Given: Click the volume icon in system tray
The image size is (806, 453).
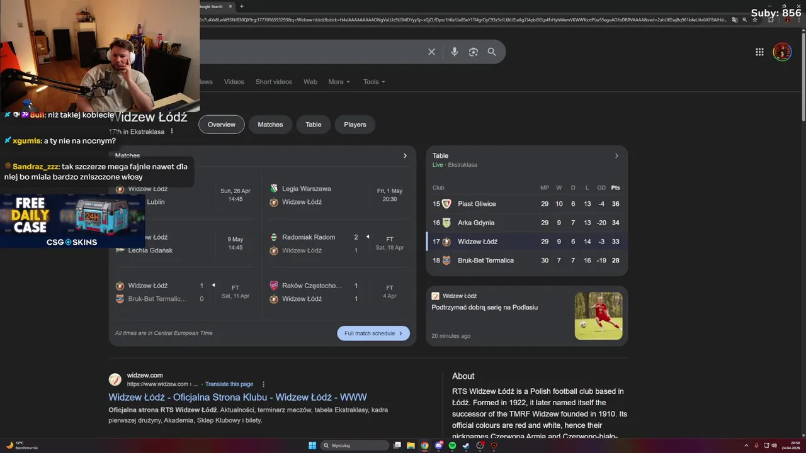Looking at the screenshot, I should (775, 445).
